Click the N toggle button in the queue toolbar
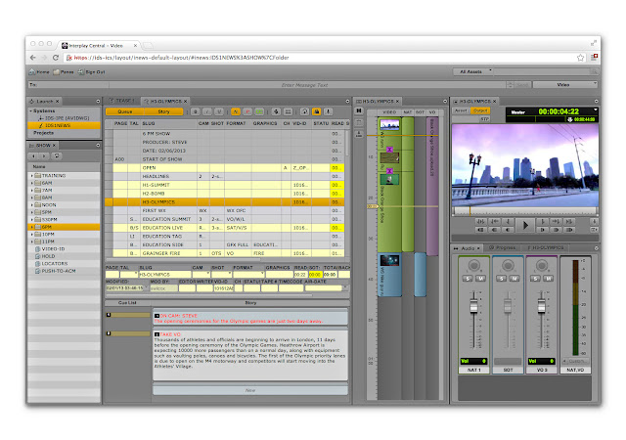The image size is (626, 440). (236, 111)
